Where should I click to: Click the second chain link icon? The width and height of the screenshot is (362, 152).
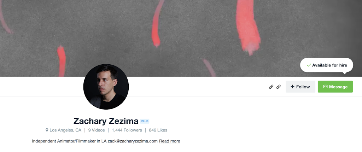tap(279, 87)
